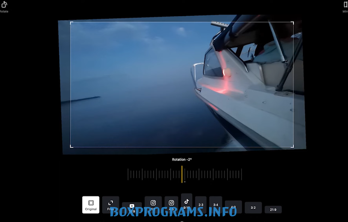
Task: Click the Rotate icon
Action: [4, 5]
